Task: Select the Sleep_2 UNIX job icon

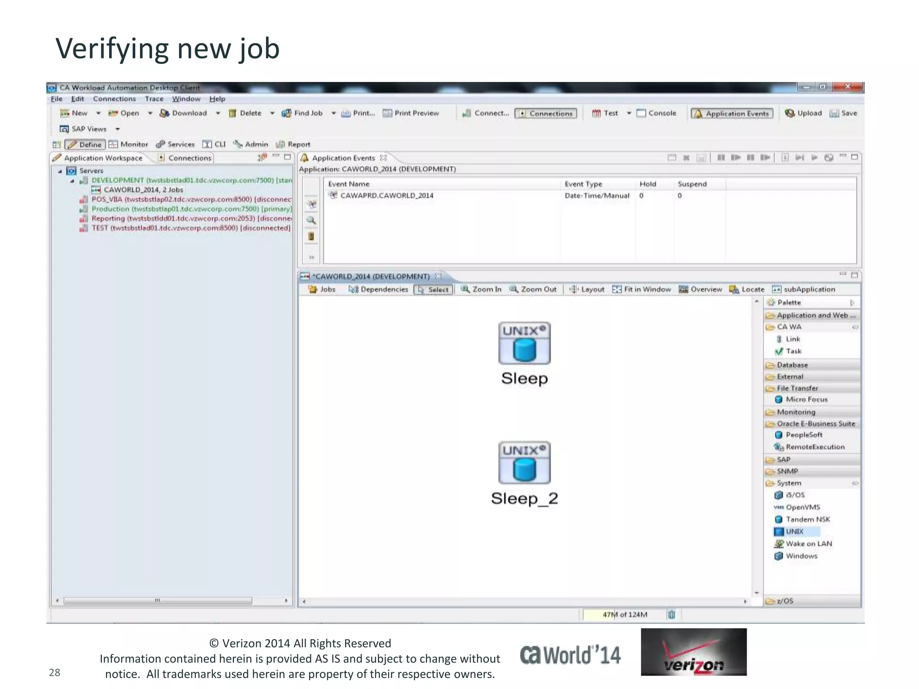Action: pyautogui.click(x=524, y=462)
